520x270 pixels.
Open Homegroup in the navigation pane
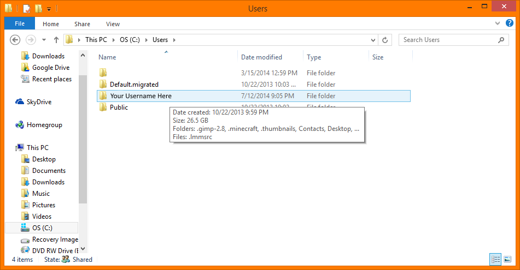point(44,125)
